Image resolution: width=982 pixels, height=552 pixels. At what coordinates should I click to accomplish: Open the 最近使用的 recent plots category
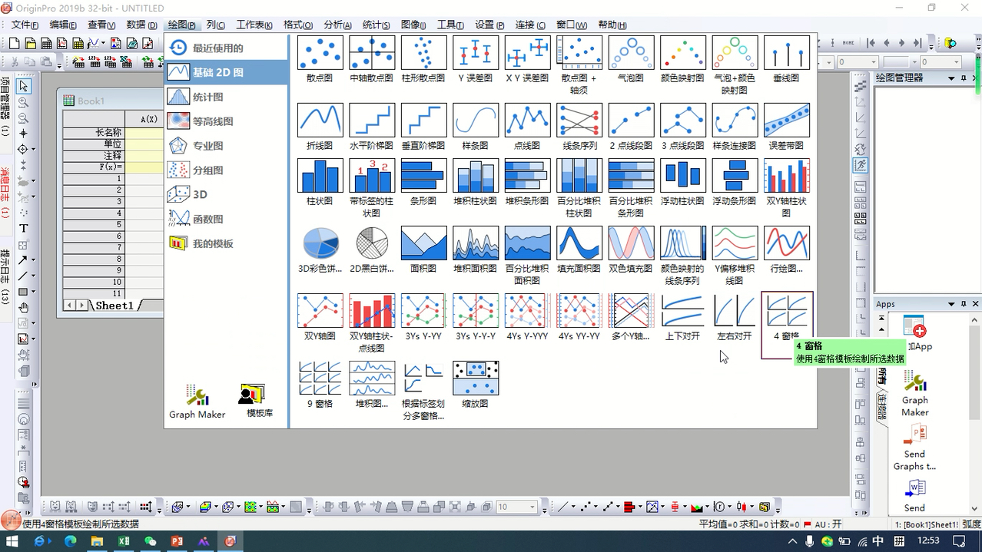pyautogui.click(x=226, y=48)
